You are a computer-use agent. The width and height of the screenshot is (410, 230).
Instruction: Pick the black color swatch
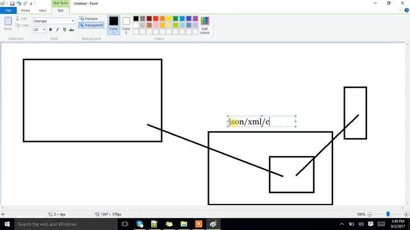pyautogui.click(x=136, y=19)
